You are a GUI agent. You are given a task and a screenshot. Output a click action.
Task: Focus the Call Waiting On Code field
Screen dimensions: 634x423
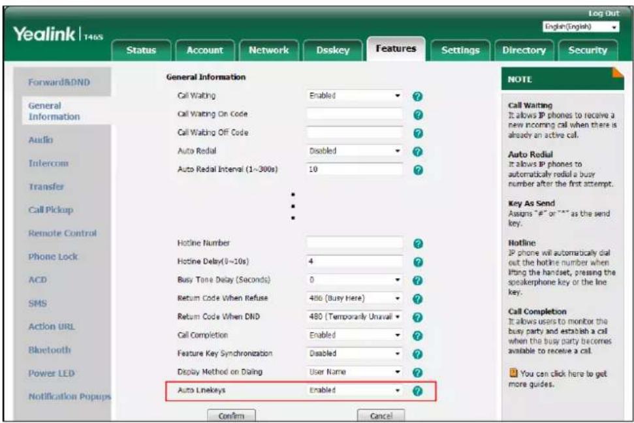354,114
